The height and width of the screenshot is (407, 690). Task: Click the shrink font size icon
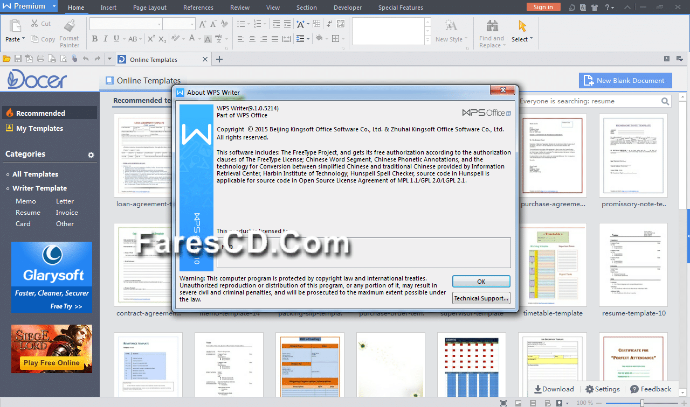(x=213, y=24)
